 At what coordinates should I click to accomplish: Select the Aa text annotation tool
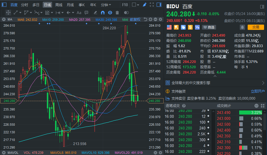[x=79, y=13]
